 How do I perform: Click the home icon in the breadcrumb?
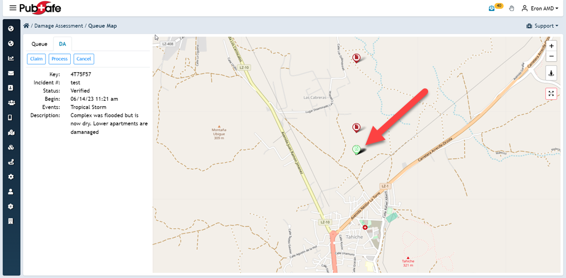tap(26, 26)
